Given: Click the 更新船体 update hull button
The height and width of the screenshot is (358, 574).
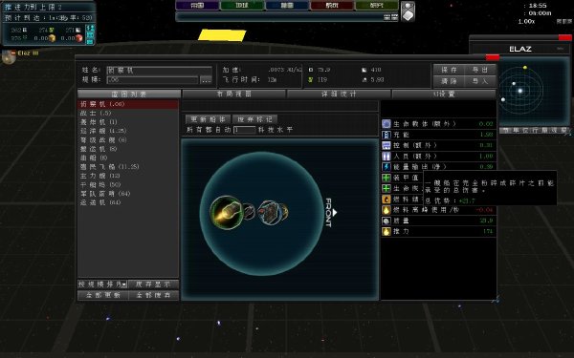Looking at the screenshot, I should pyautogui.click(x=208, y=119).
